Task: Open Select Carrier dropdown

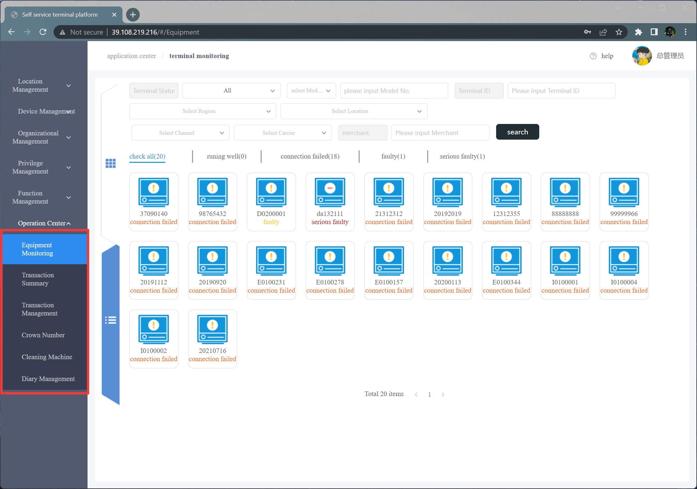Action: [x=283, y=133]
